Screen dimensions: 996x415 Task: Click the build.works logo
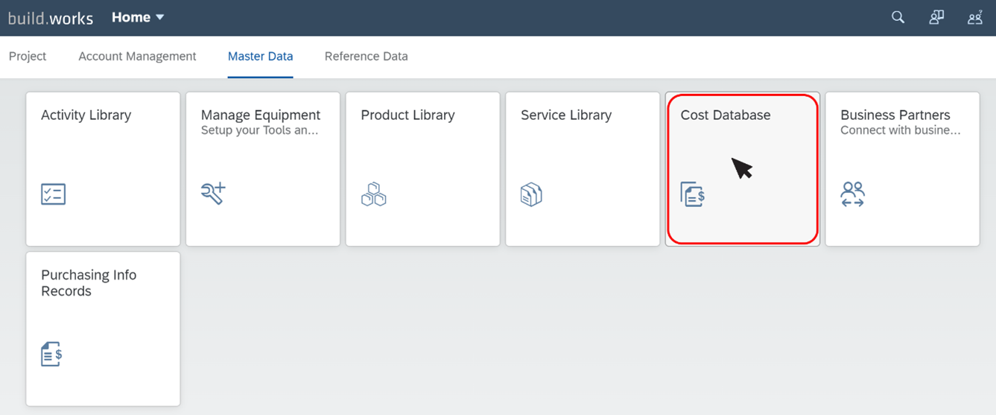[51, 18]
